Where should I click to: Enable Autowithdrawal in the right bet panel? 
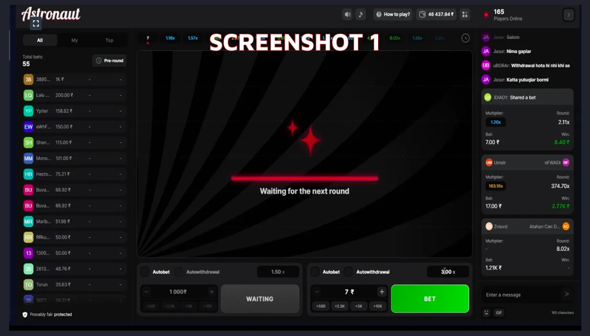(x=348, y=272)
